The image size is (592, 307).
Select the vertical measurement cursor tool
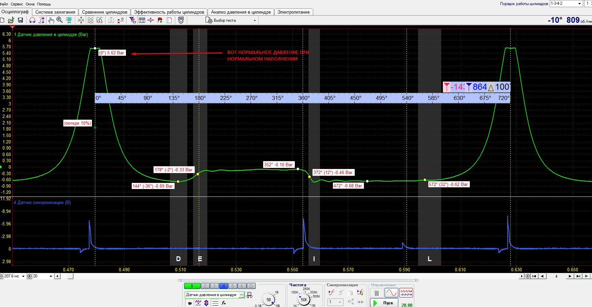coord(42,20)
